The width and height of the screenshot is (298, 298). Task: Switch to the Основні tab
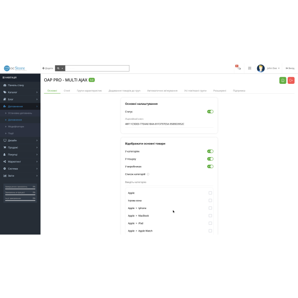[x=52, y=91]
